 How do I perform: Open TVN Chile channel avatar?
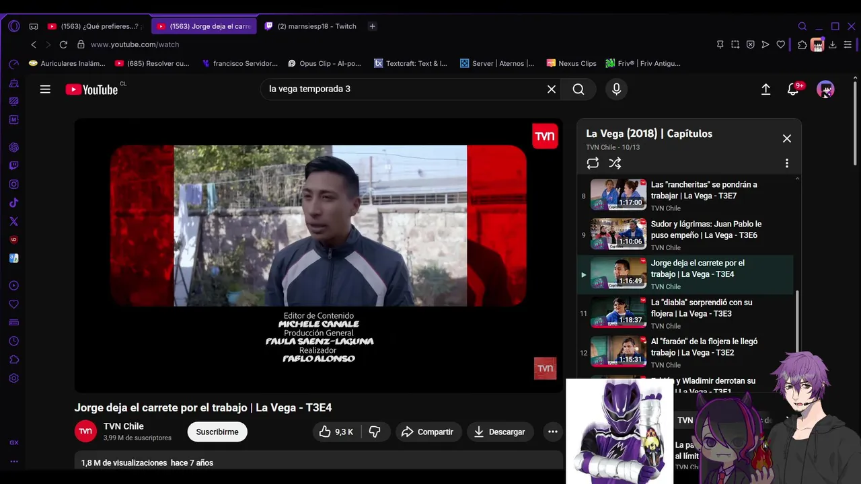click(85, 432)
